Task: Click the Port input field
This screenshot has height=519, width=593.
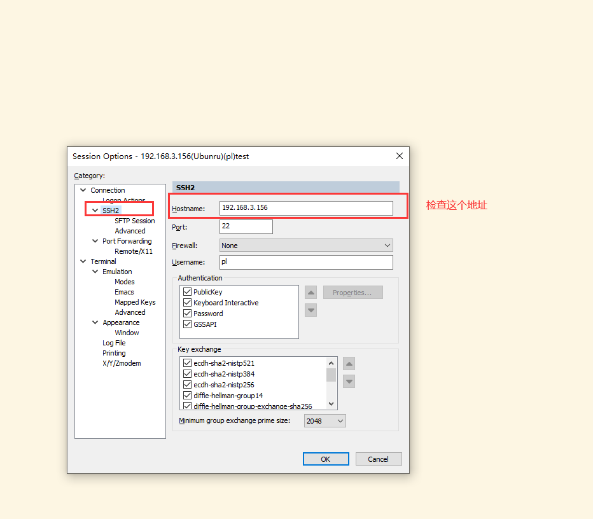Action: pyautogui.click(x=246, y=227)
